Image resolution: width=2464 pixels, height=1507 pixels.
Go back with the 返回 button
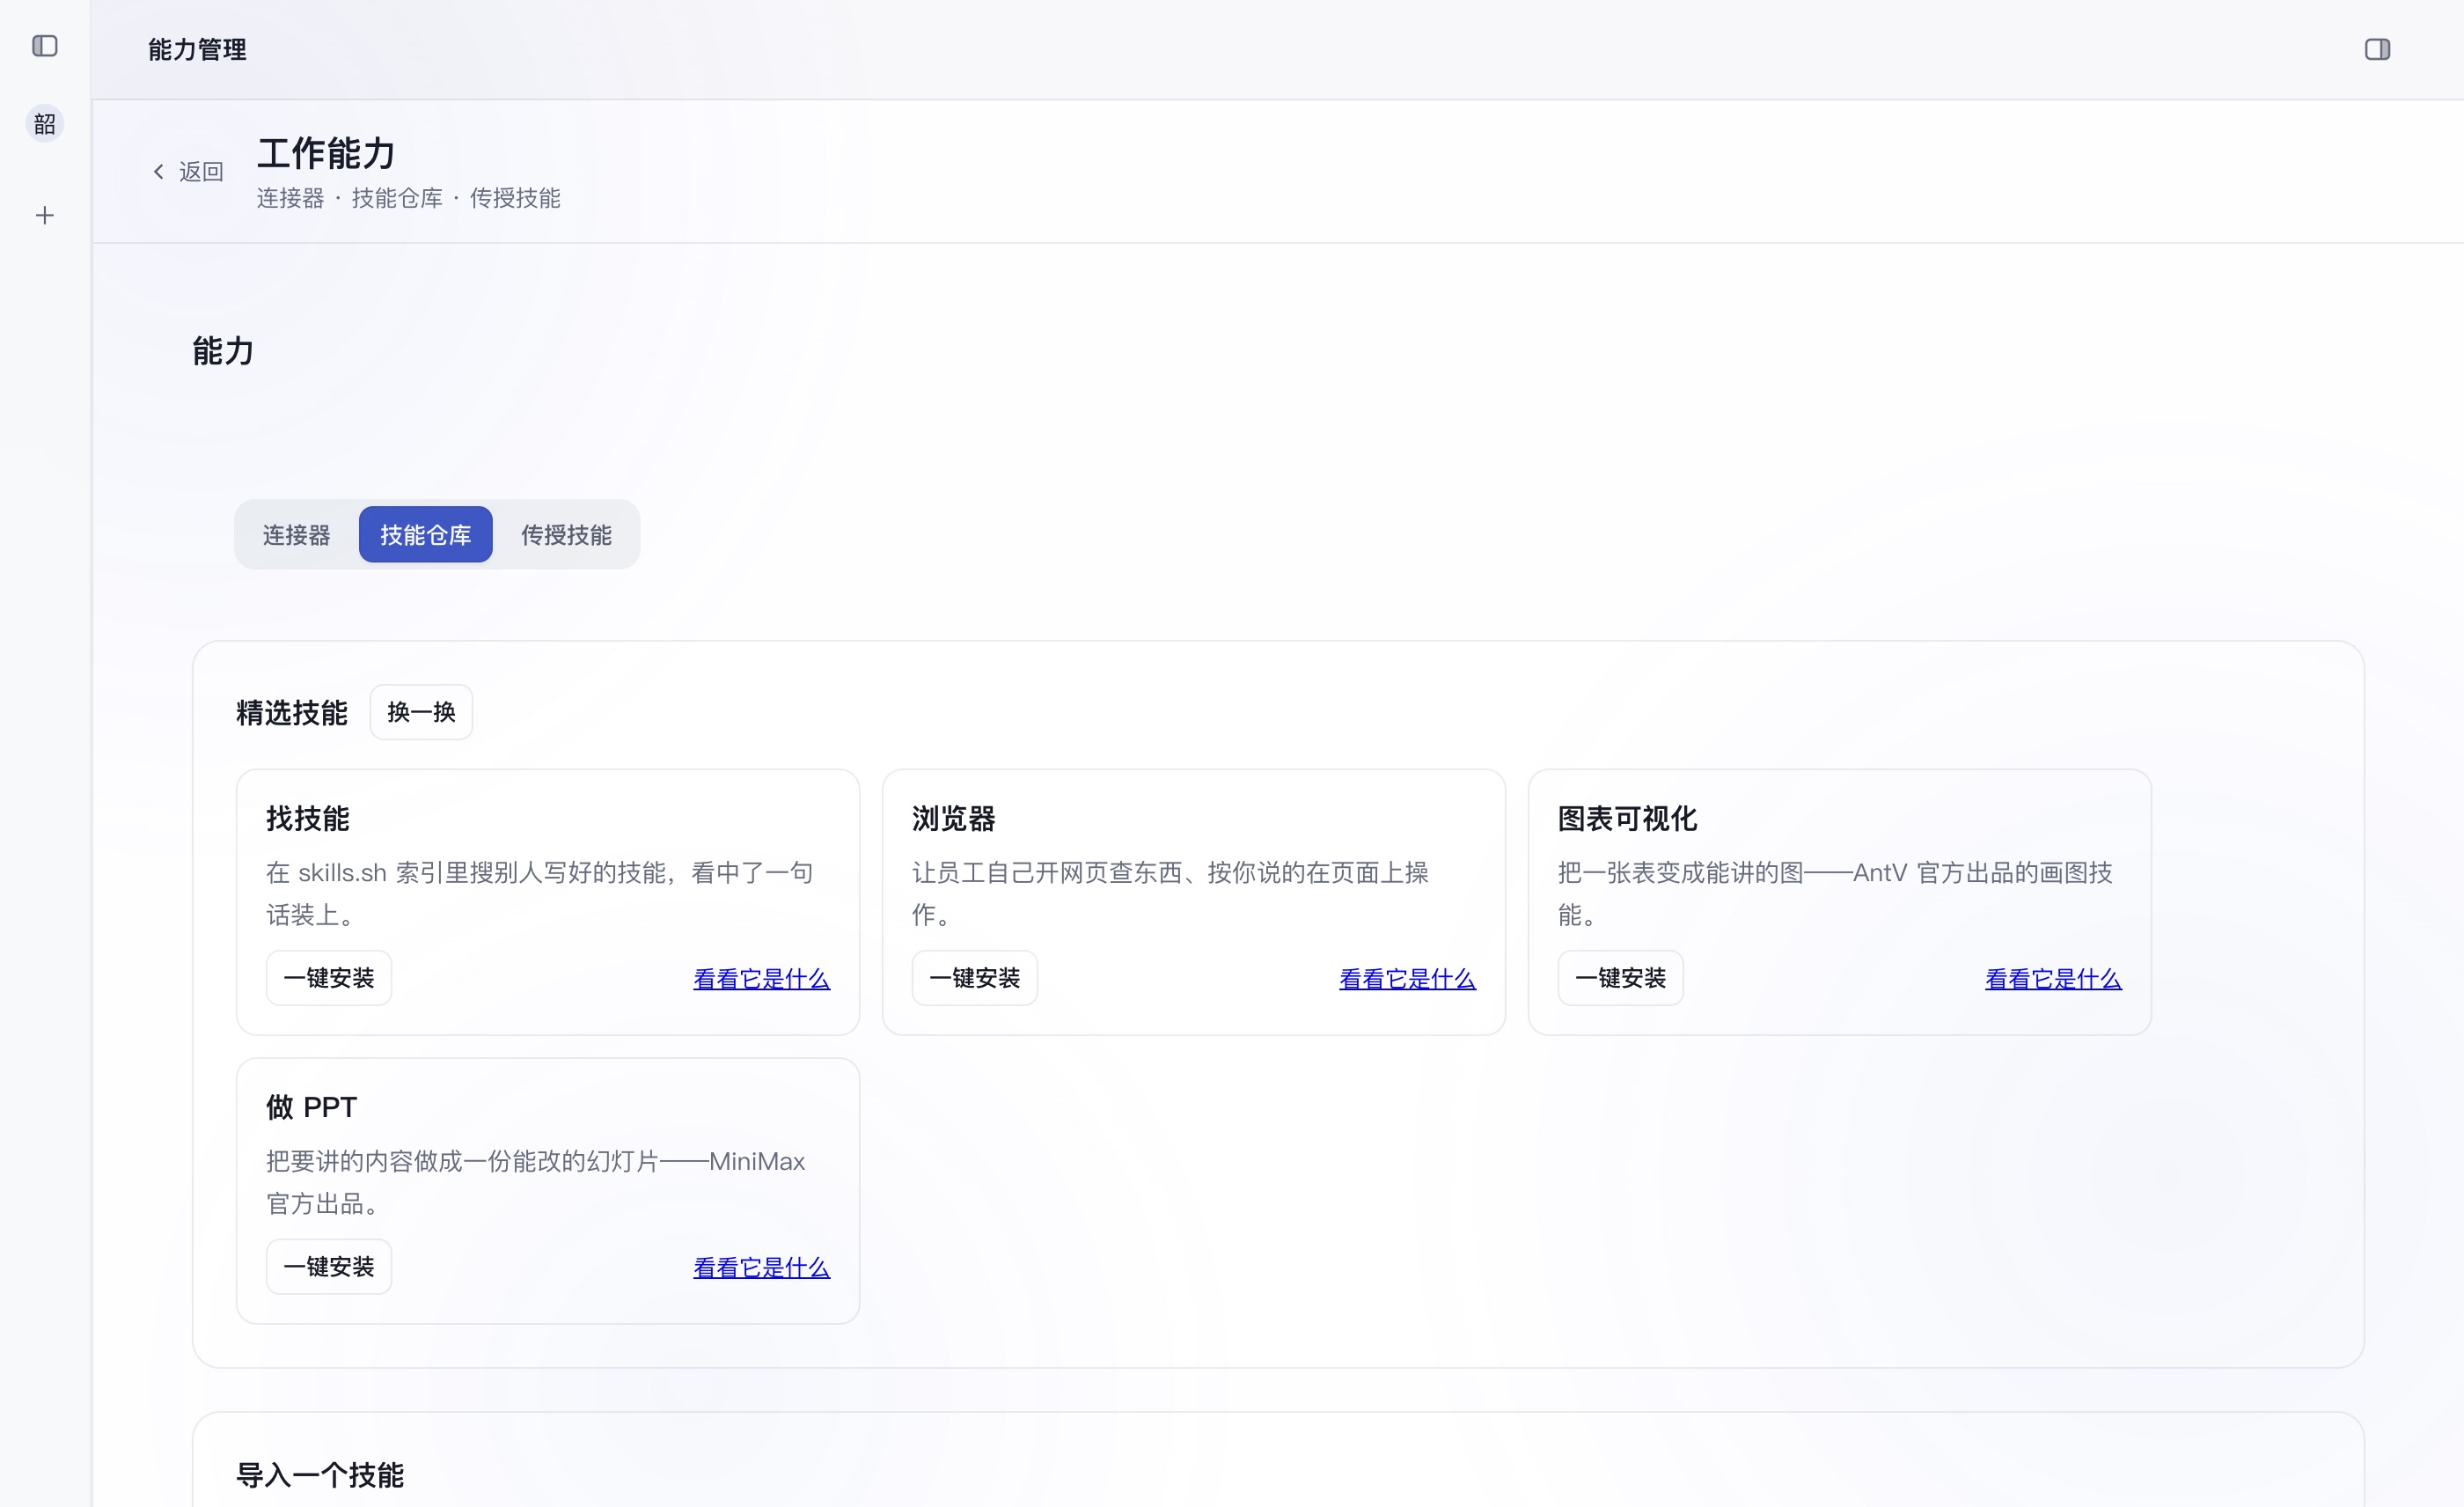(188, 172)
